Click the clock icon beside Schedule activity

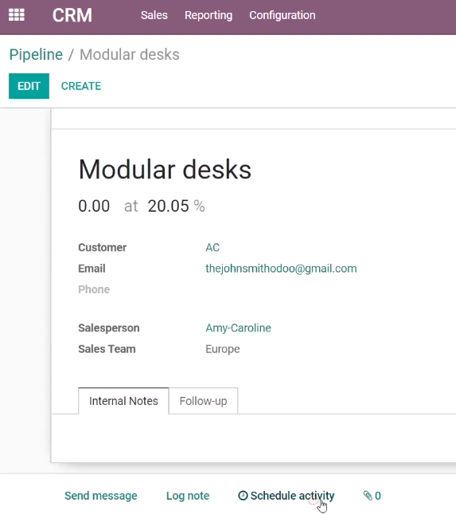(243, 496)
